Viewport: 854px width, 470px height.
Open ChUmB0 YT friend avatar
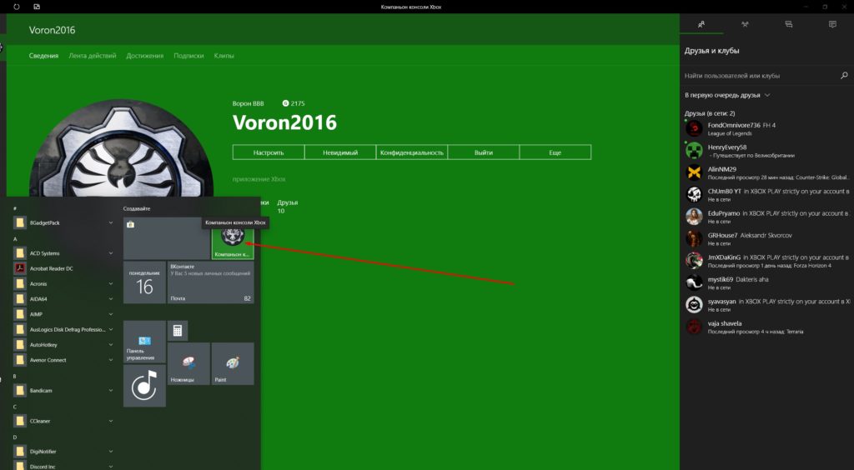[x=694, y=195]
